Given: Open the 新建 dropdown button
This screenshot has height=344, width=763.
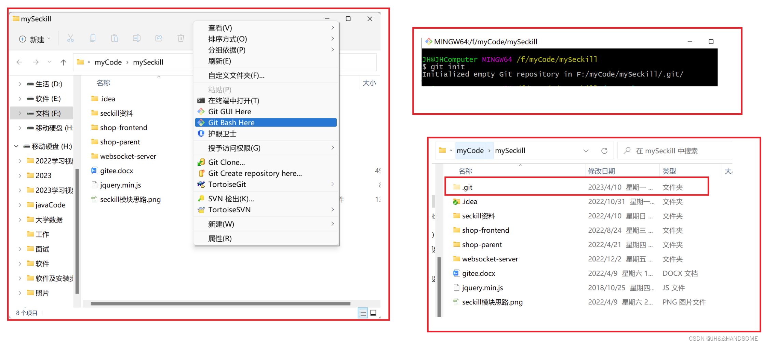Looking at the screenshot, I should coord(35,39).
